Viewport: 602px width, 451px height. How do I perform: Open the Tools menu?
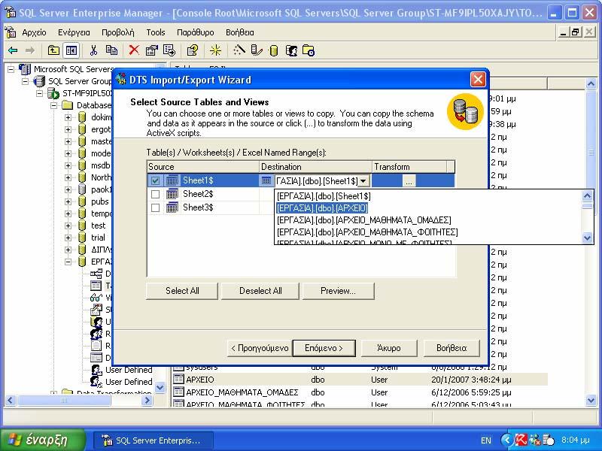point(156,32)
